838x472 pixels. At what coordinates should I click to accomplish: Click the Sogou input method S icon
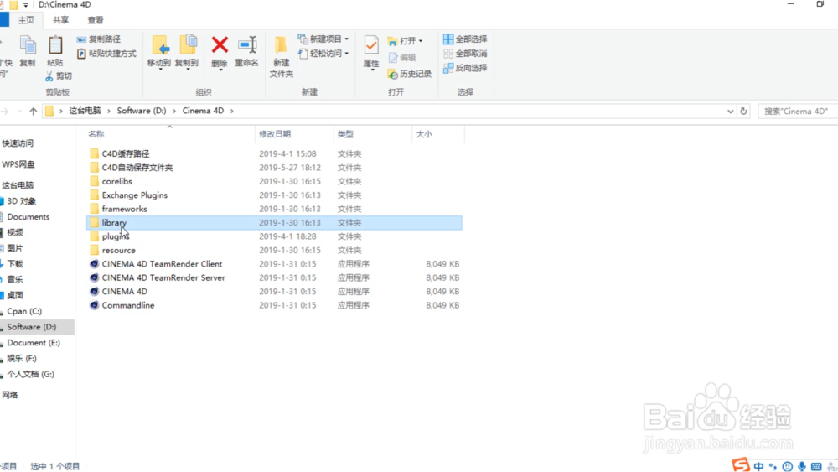(x=741, y=465)
